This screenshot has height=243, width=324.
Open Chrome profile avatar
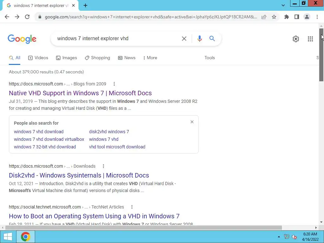[307, 17]
